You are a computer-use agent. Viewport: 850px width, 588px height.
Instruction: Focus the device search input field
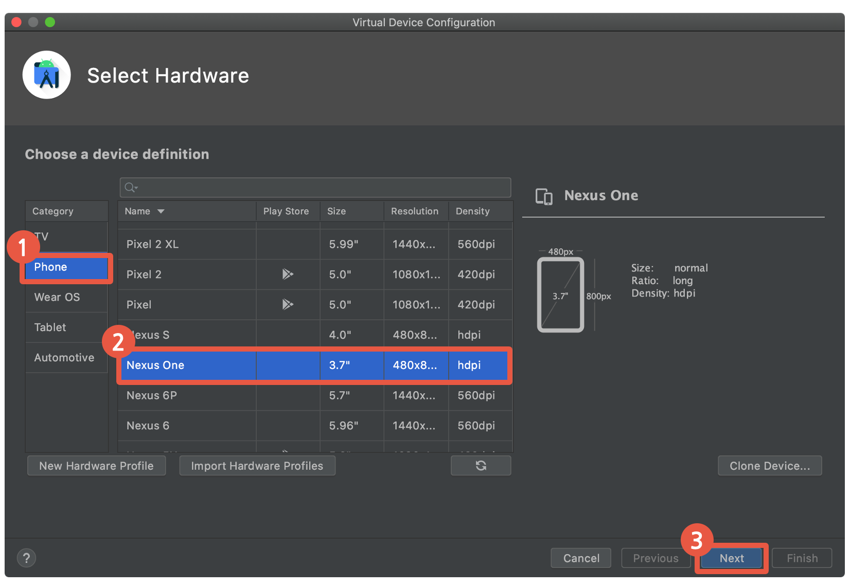point(315,188)
